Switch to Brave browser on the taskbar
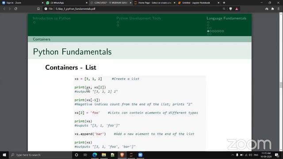The height and width of the screenshot is (159, 283). coord(122,155)
